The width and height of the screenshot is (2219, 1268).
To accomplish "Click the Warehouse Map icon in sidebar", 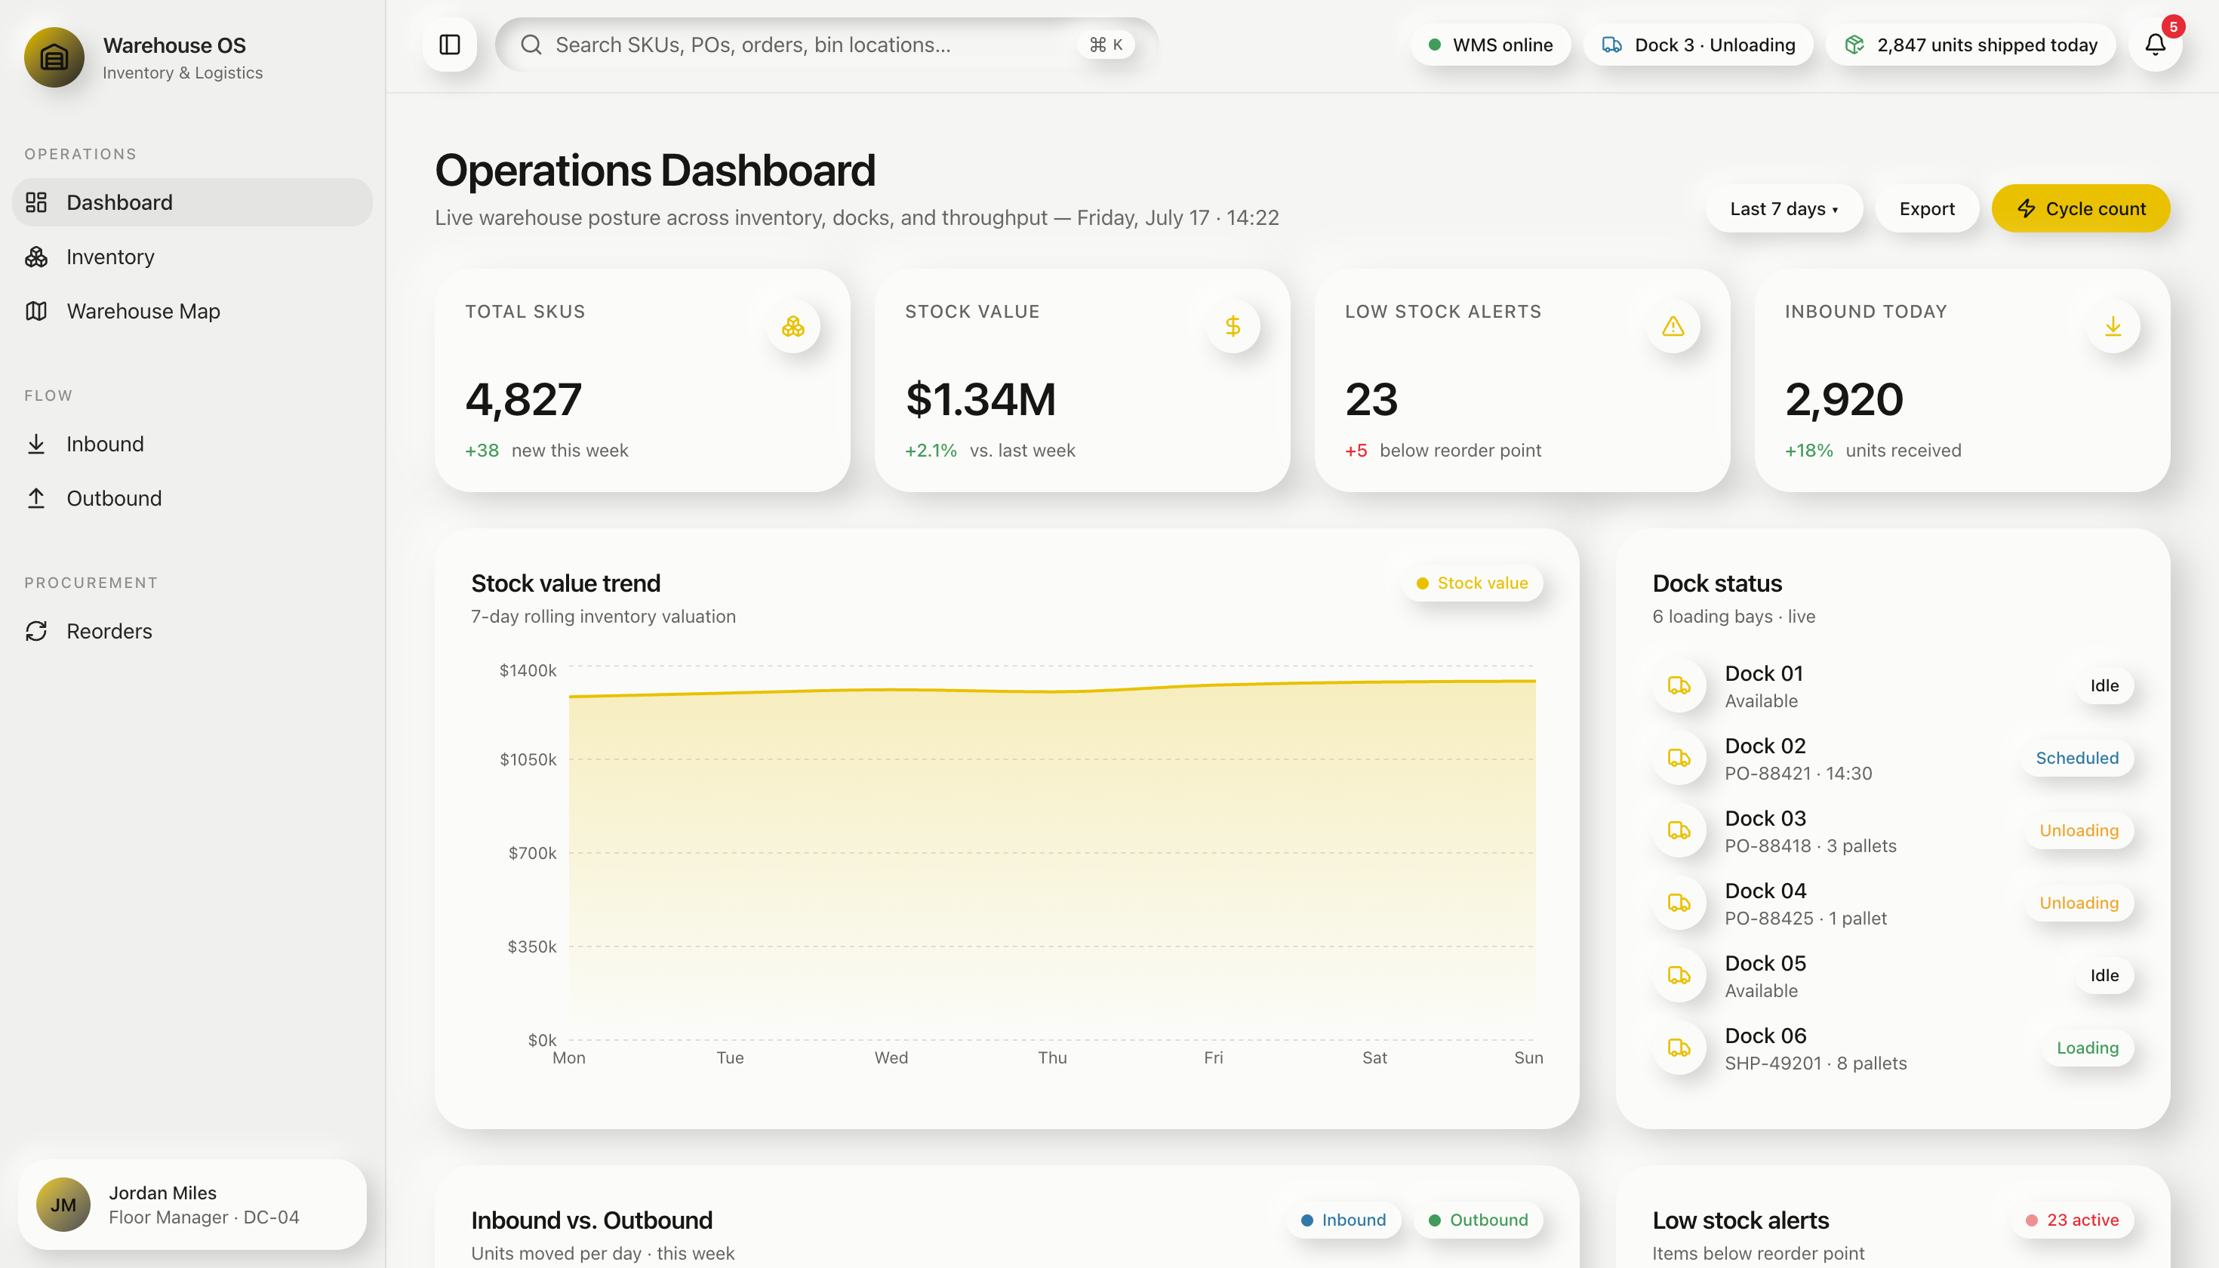I will tap(35, 311).
